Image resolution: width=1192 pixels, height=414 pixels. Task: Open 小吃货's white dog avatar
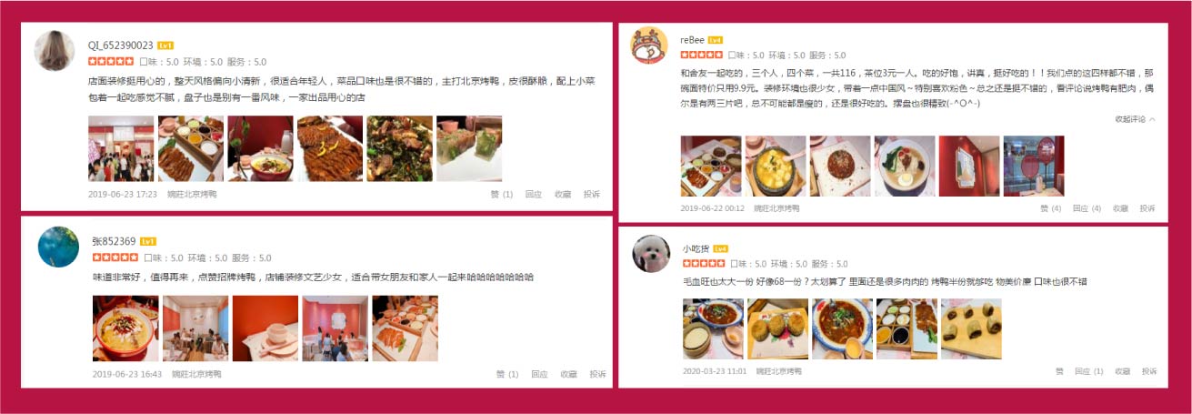pos(651,254)
